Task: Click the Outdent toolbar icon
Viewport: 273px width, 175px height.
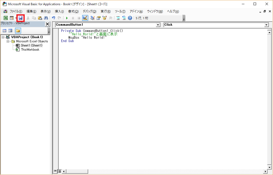Action: (124, 18)
